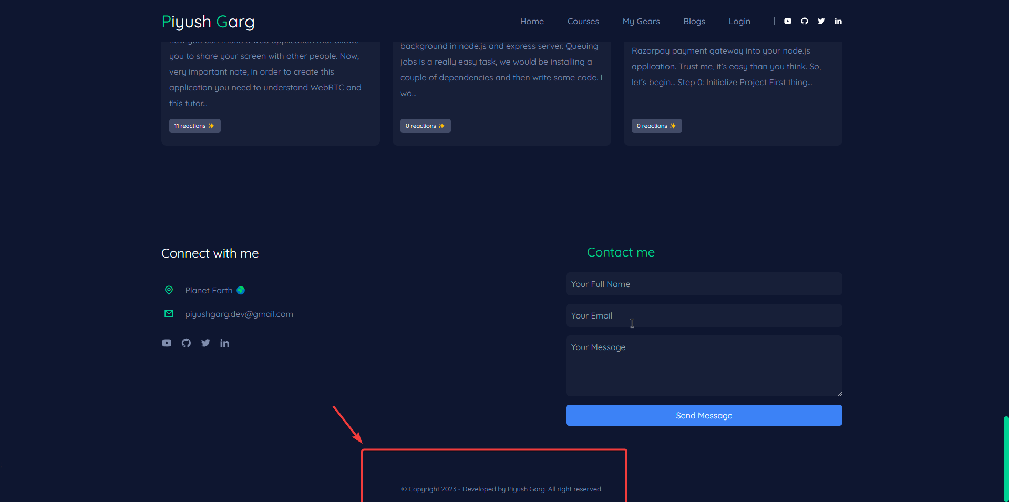Open the YouTube icon in the header

[787, 21]
